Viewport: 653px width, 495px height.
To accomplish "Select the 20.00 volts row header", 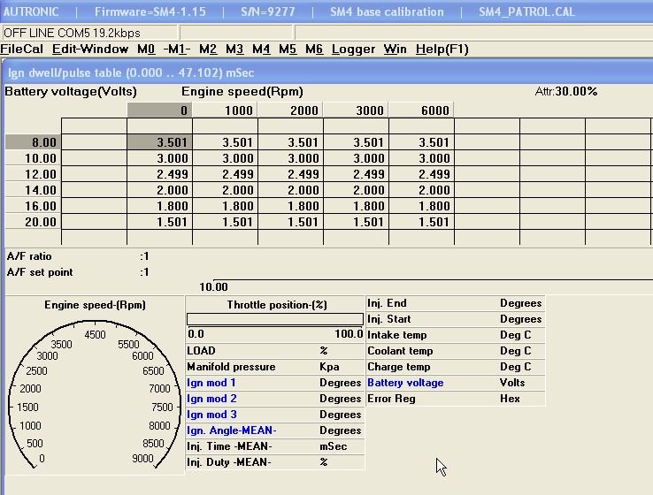I will coord(33,222).
